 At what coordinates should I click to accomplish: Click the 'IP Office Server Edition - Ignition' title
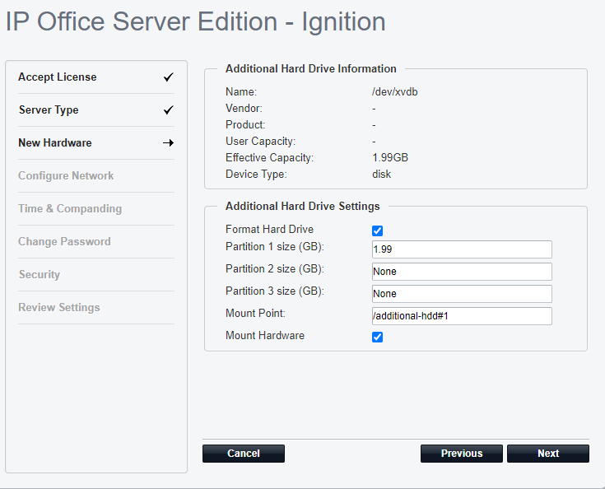coord(195,22)
